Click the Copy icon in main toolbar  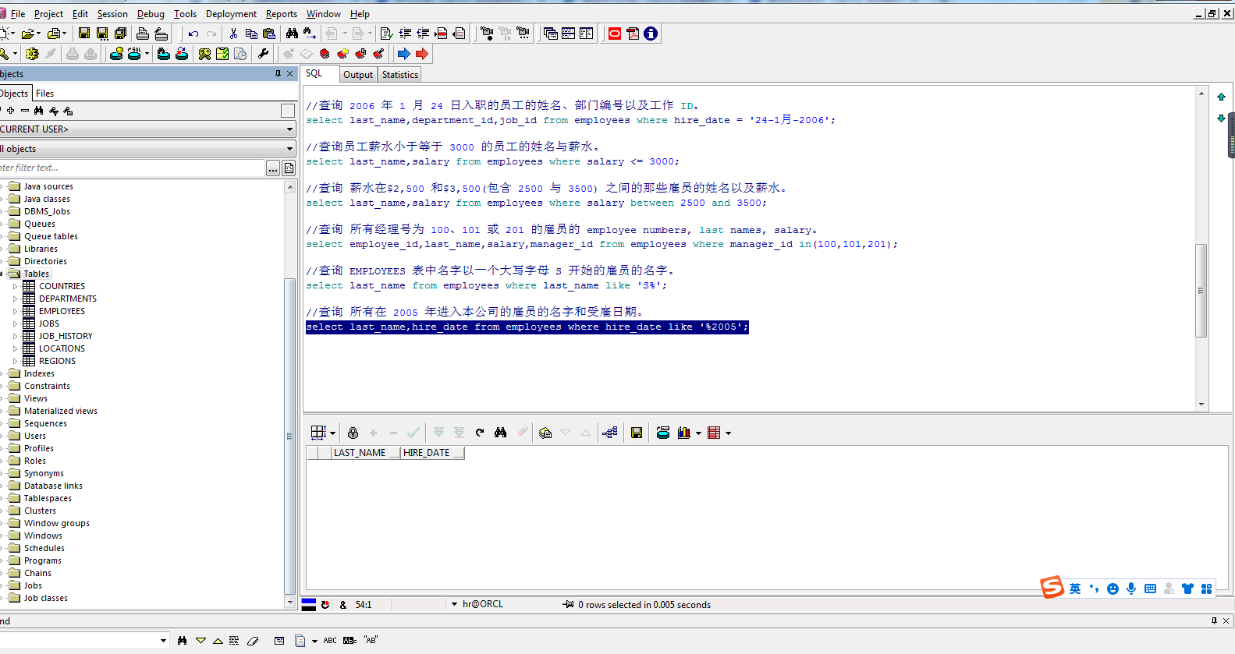[251, 34]
